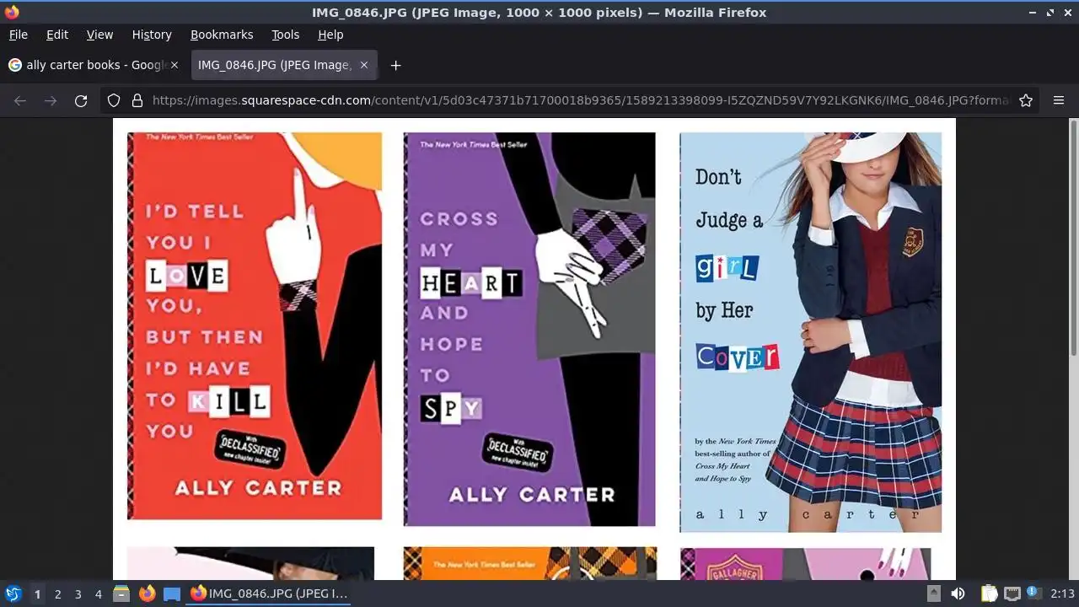Open the History menu
The height and width of the screenshot is (607, 1079).
(x=152, y=35)
